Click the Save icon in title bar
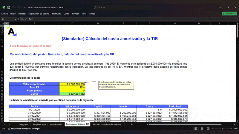The image size is (239, 134). click(x=8, y=7)
